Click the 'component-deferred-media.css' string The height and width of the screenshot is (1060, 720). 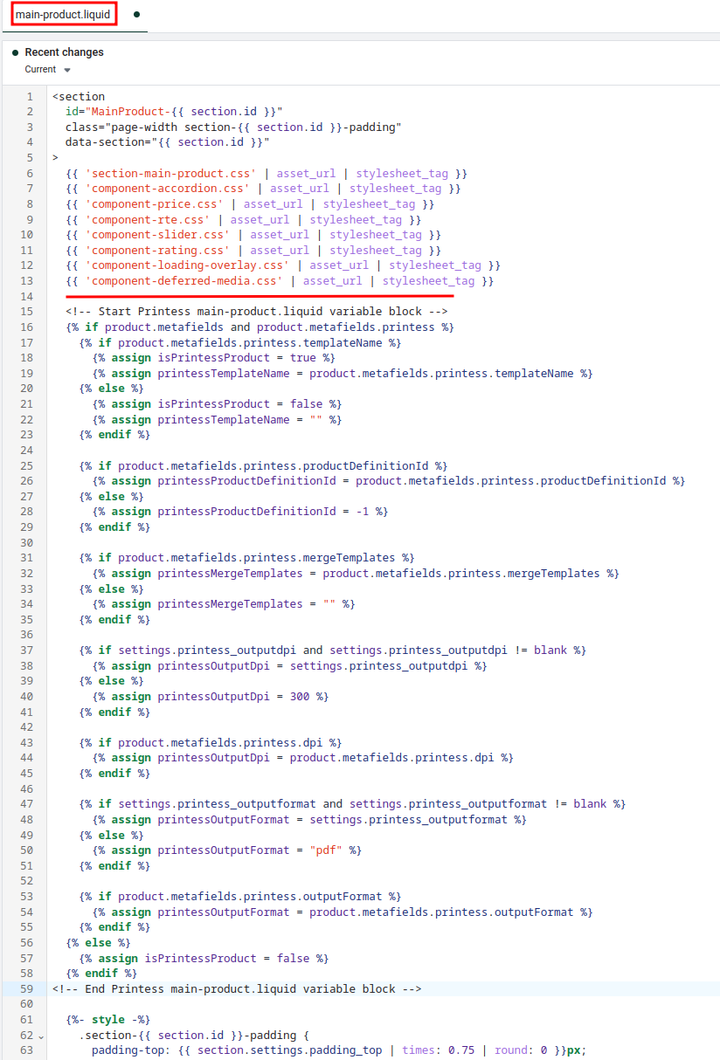(184, 280)
